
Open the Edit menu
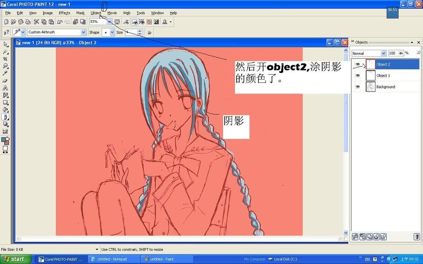pyautogui.click(x=20, y=13)
